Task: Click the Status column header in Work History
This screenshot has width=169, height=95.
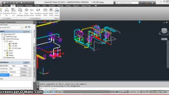Action: click(x=26, y=66)
